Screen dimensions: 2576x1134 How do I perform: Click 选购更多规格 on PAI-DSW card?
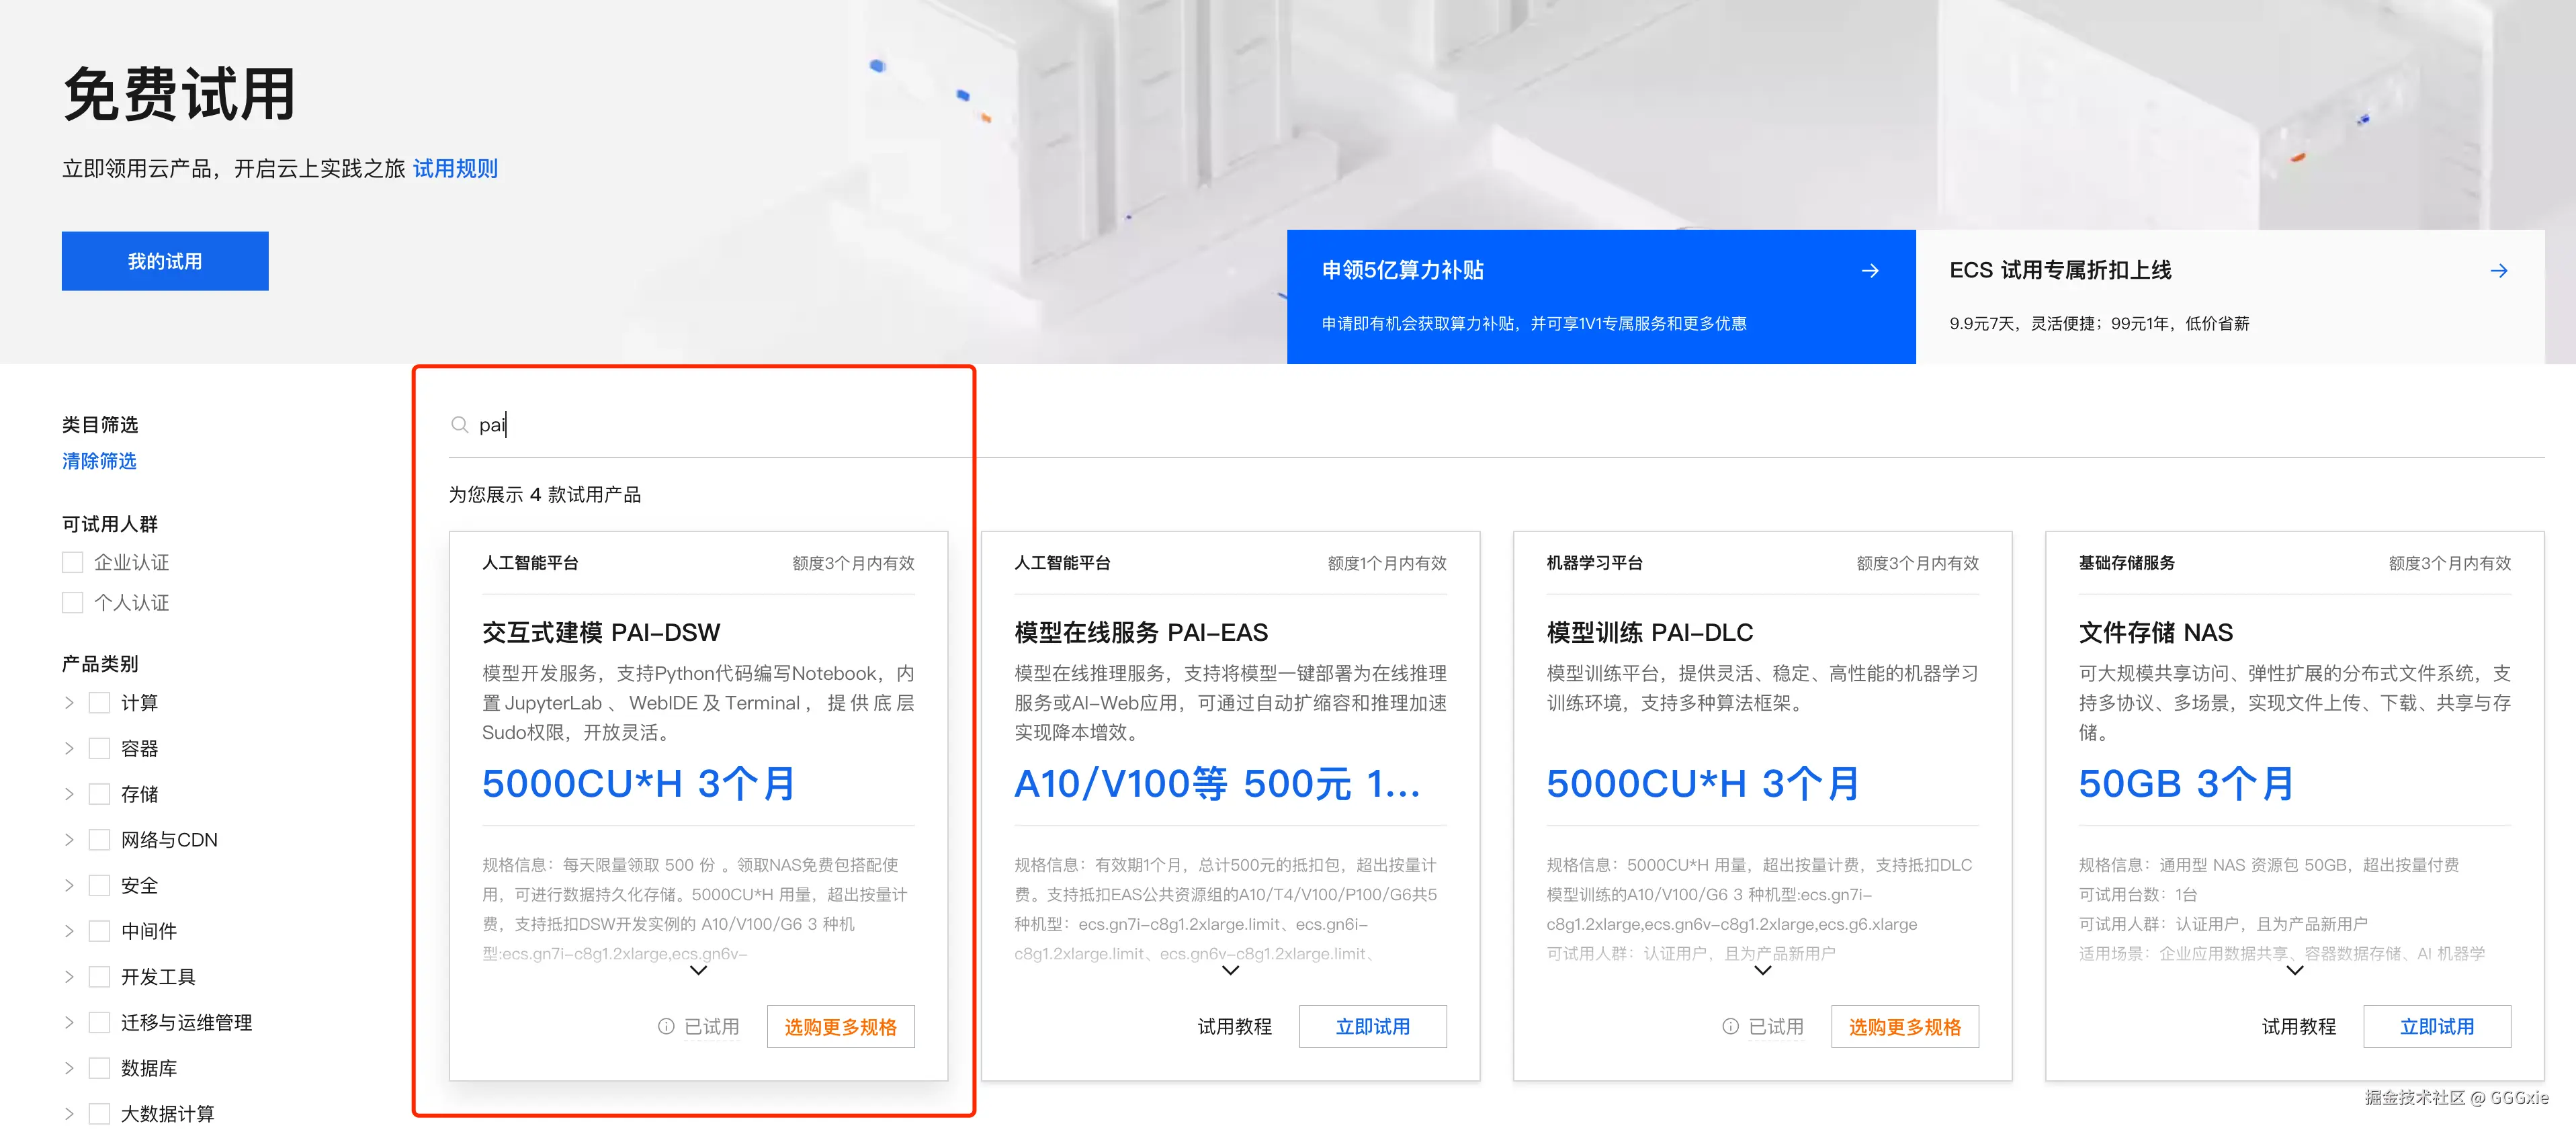click(840, 1027)
